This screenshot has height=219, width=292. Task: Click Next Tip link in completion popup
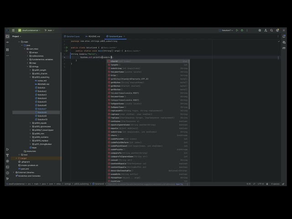(179, 184)
